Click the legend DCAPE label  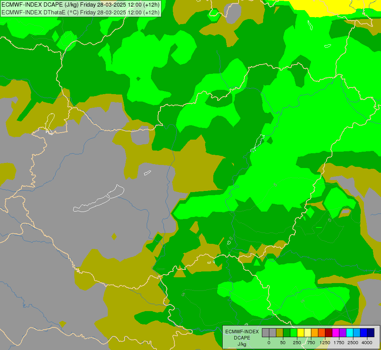[x=242, y=338]
